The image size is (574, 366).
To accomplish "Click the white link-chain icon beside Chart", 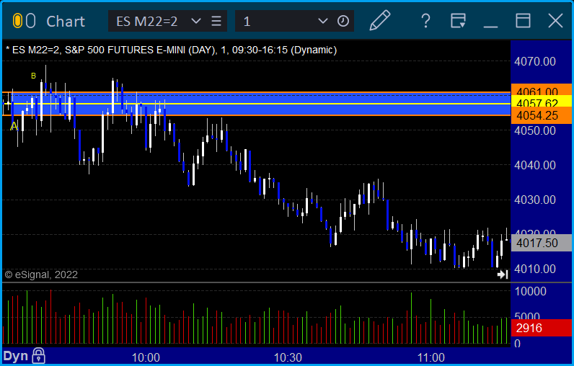I will point(31,21).
